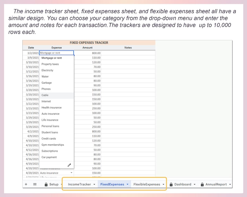Choose Gym memberships expense option
Viewport: 247px width, 197px height.
[57, 145]
